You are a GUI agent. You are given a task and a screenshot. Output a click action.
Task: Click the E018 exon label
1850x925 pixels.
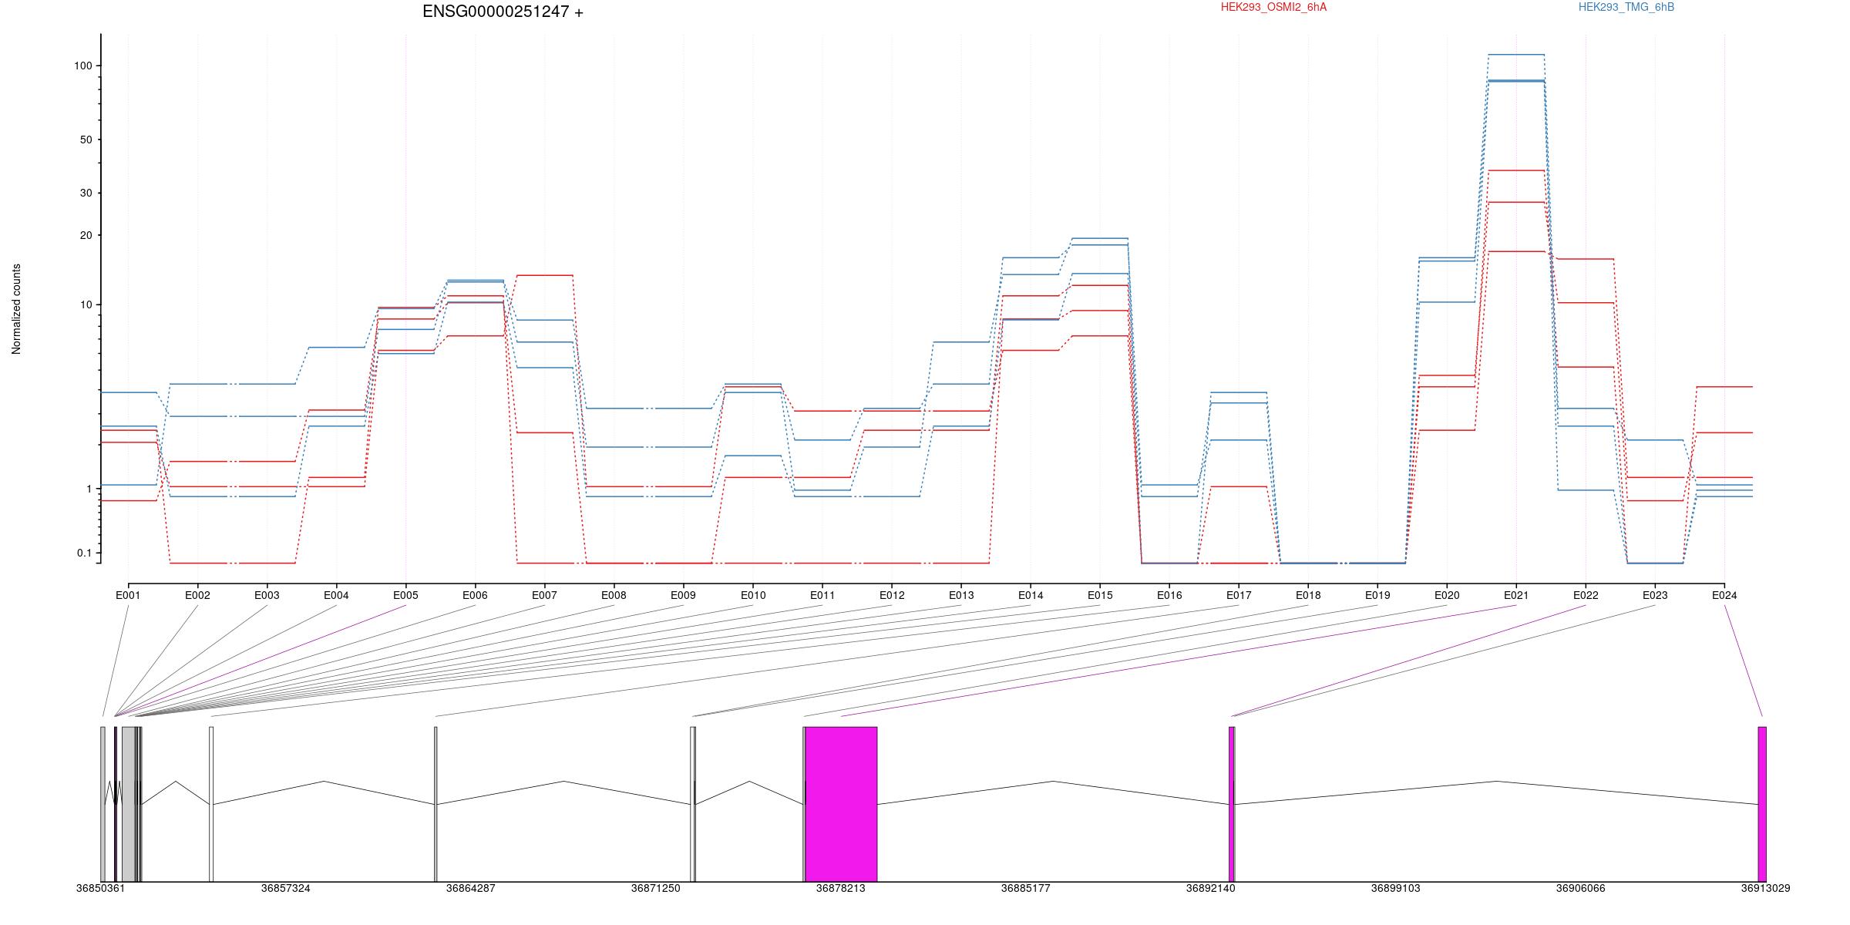1308,595
